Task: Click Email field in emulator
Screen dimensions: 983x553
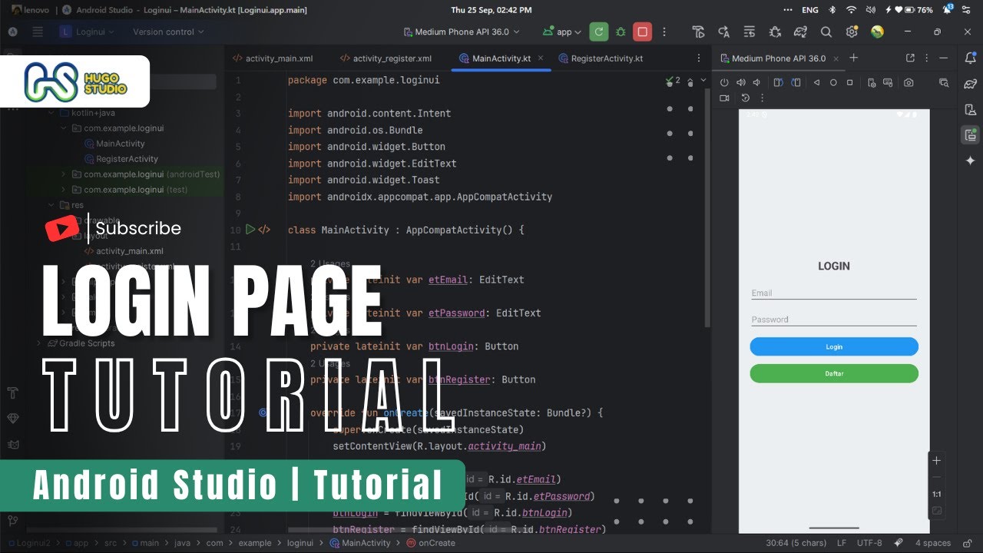Action: [x=834, y=293]
